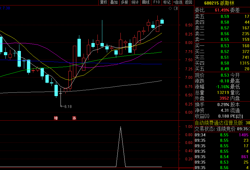Click the 1.00 indicator axis label
The height and width of the screenshot is (170, 250).
[189, 127]
